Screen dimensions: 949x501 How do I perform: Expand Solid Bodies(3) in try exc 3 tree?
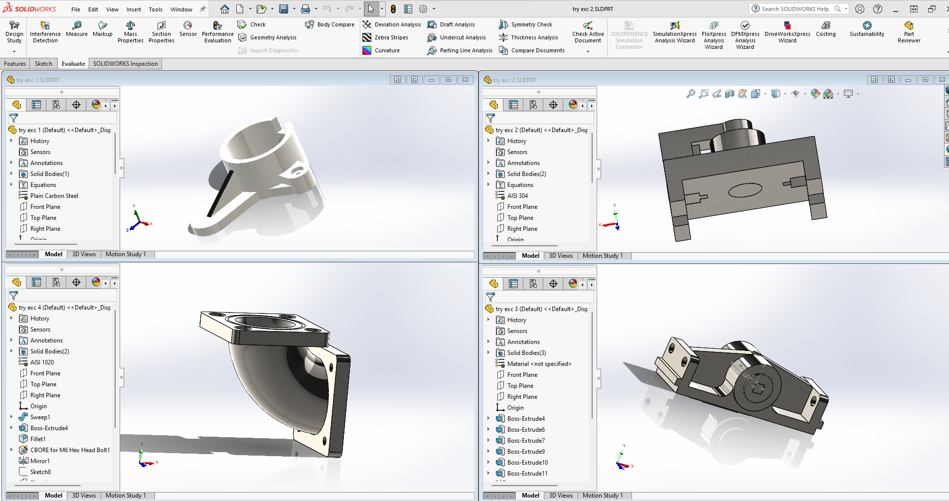(x=488, y=353)
